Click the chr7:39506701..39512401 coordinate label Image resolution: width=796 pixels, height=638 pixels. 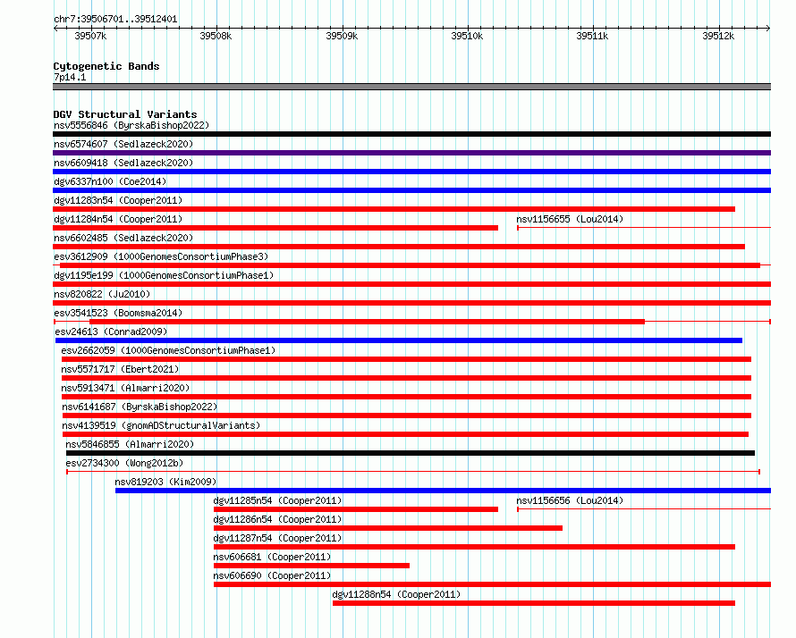pyautogui.click(x=115, y=19)
